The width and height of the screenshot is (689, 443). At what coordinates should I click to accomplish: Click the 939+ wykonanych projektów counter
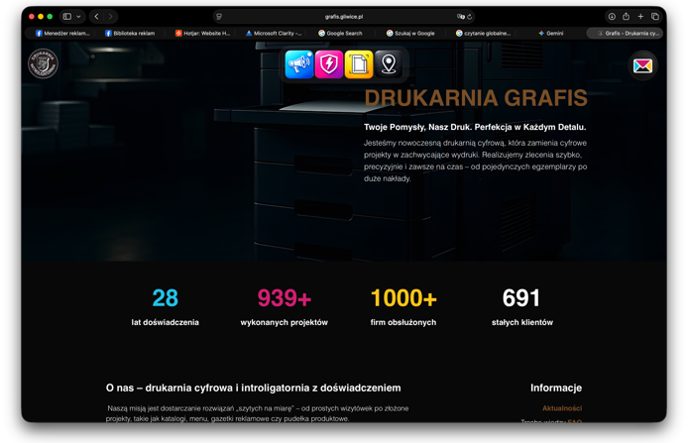coord(285,307)
